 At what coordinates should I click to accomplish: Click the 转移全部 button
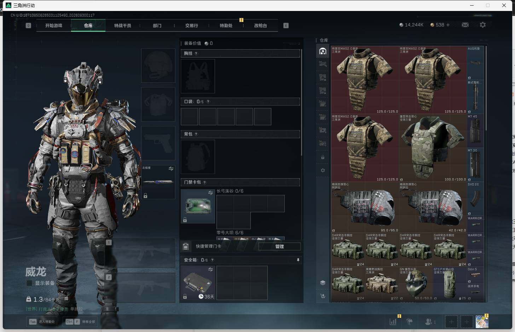pyautogui.click(x=80, y=322)
